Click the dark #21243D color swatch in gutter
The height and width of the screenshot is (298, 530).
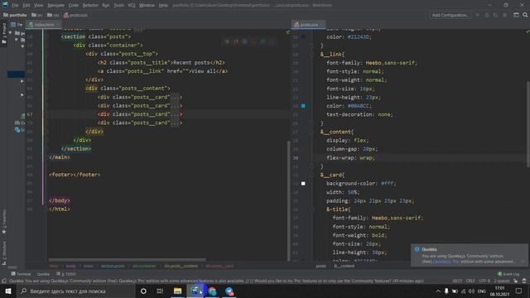[303, 36]
